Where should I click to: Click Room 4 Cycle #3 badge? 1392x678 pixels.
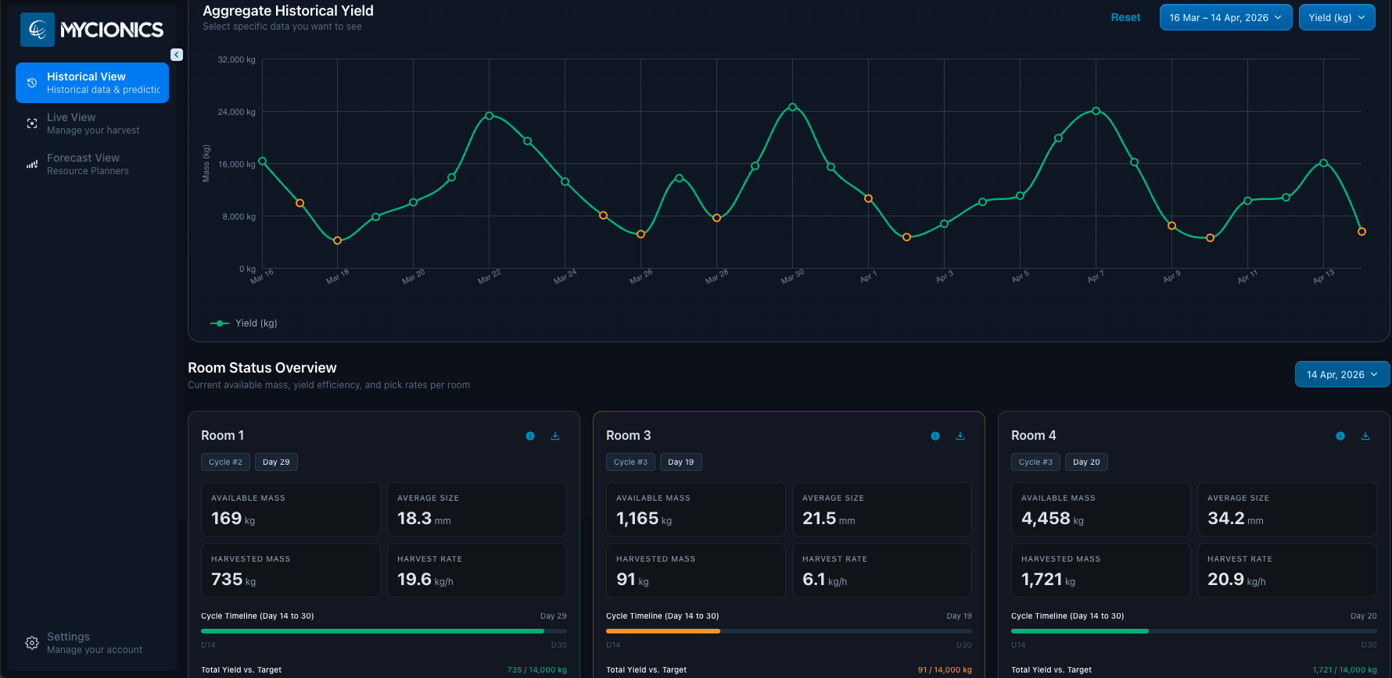pyautogui.click(x=1035, y=462)
